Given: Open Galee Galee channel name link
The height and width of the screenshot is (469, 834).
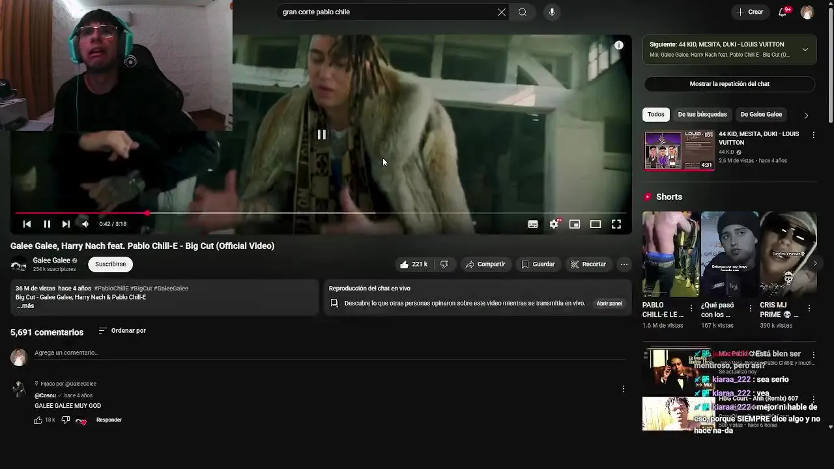Looking at the screenshot, I should [x=51, y=261].
